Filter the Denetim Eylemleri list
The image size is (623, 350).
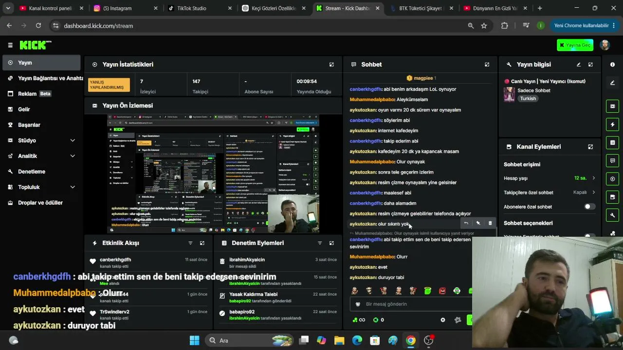coord(320,243)
